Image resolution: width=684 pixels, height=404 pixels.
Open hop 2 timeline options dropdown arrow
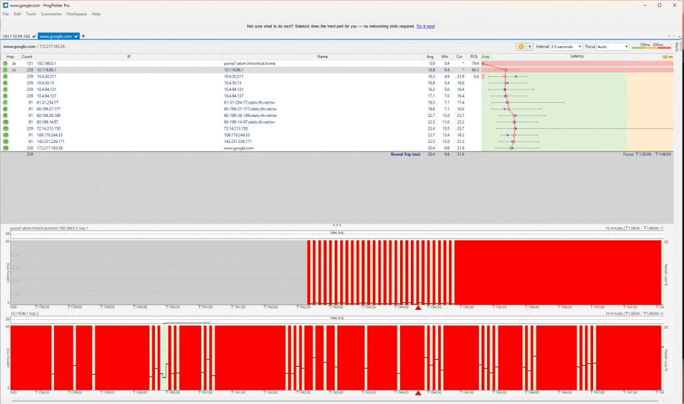point(662,314)
